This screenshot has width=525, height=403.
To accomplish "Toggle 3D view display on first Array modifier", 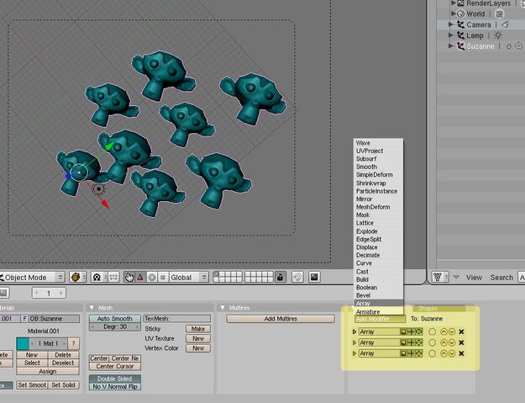I will (x=411, y=331).
